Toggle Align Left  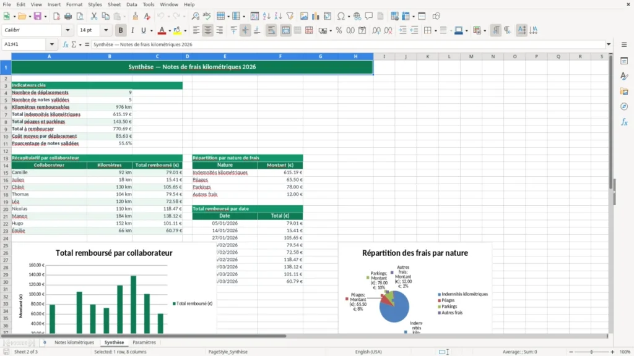(196, 30)
